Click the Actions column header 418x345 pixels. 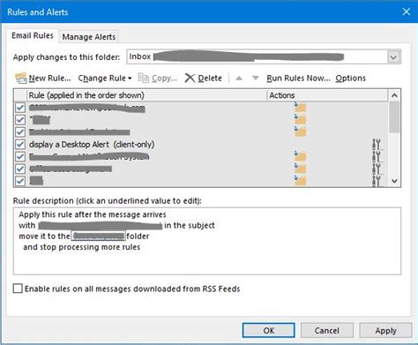pyautogui.click(x=327, y=95)
